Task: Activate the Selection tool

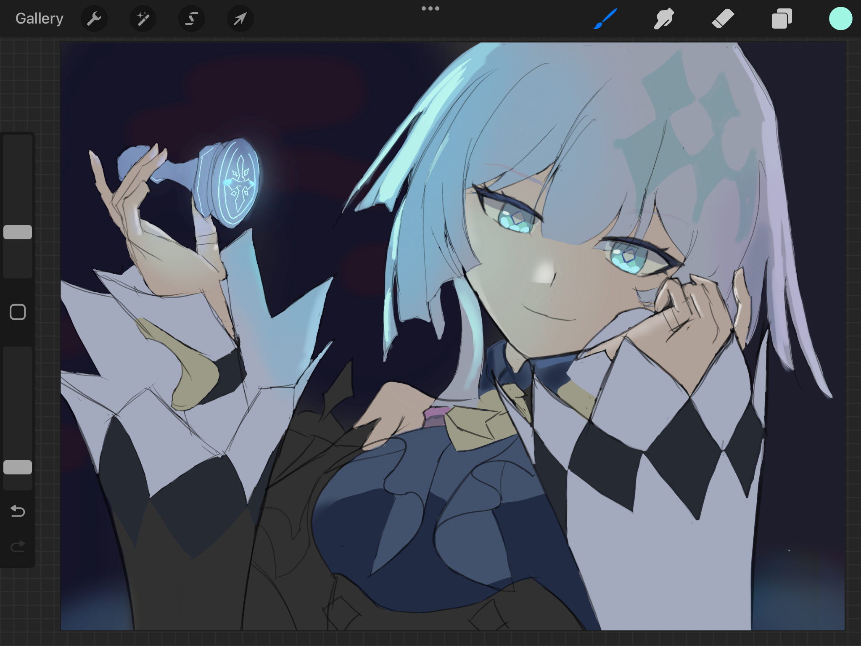Action: 192,19
